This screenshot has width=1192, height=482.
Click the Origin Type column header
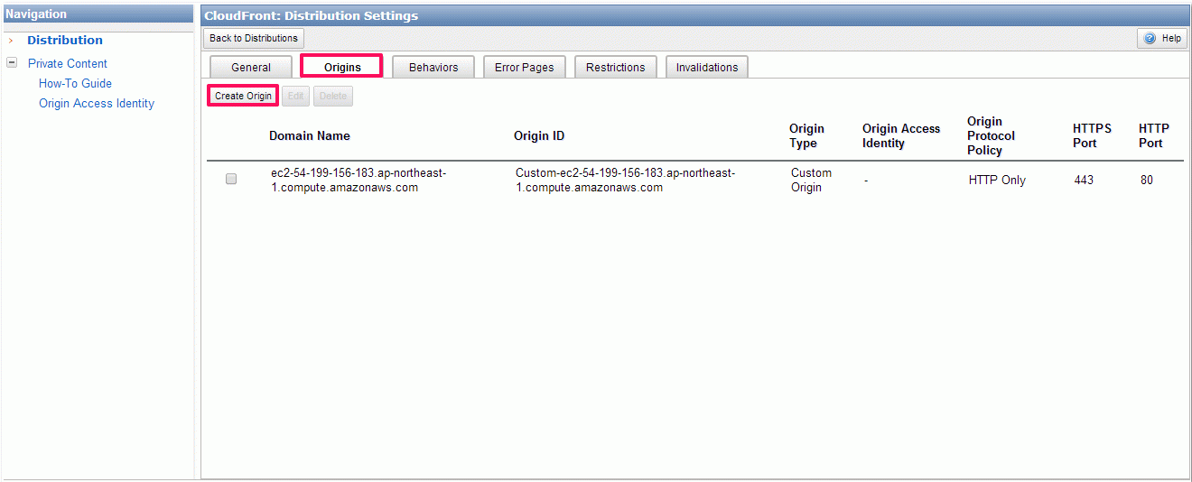(806, 136)
